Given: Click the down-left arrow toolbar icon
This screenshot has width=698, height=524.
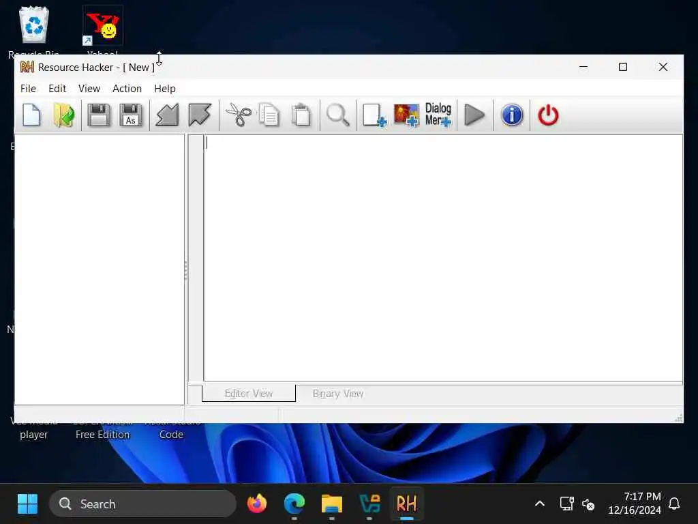Looking at the screenshot, I should [168, 115].
